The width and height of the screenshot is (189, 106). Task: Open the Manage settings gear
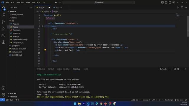pyautogui.click(x=3, y=95)
